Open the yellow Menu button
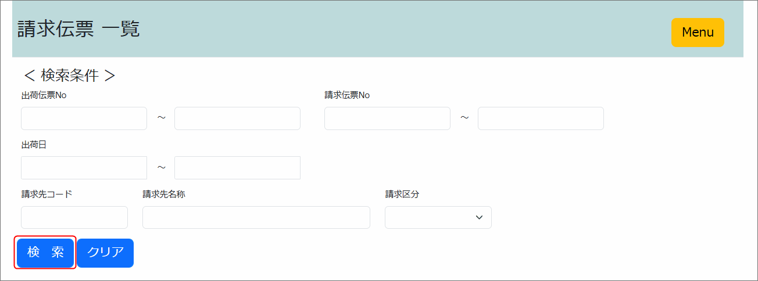 pyautogui.click(x=698, y=33)
